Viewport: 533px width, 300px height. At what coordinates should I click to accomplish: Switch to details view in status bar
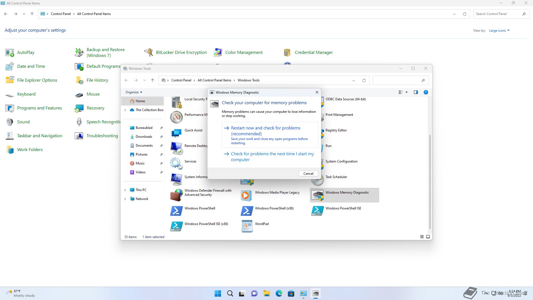click(422, 237)
